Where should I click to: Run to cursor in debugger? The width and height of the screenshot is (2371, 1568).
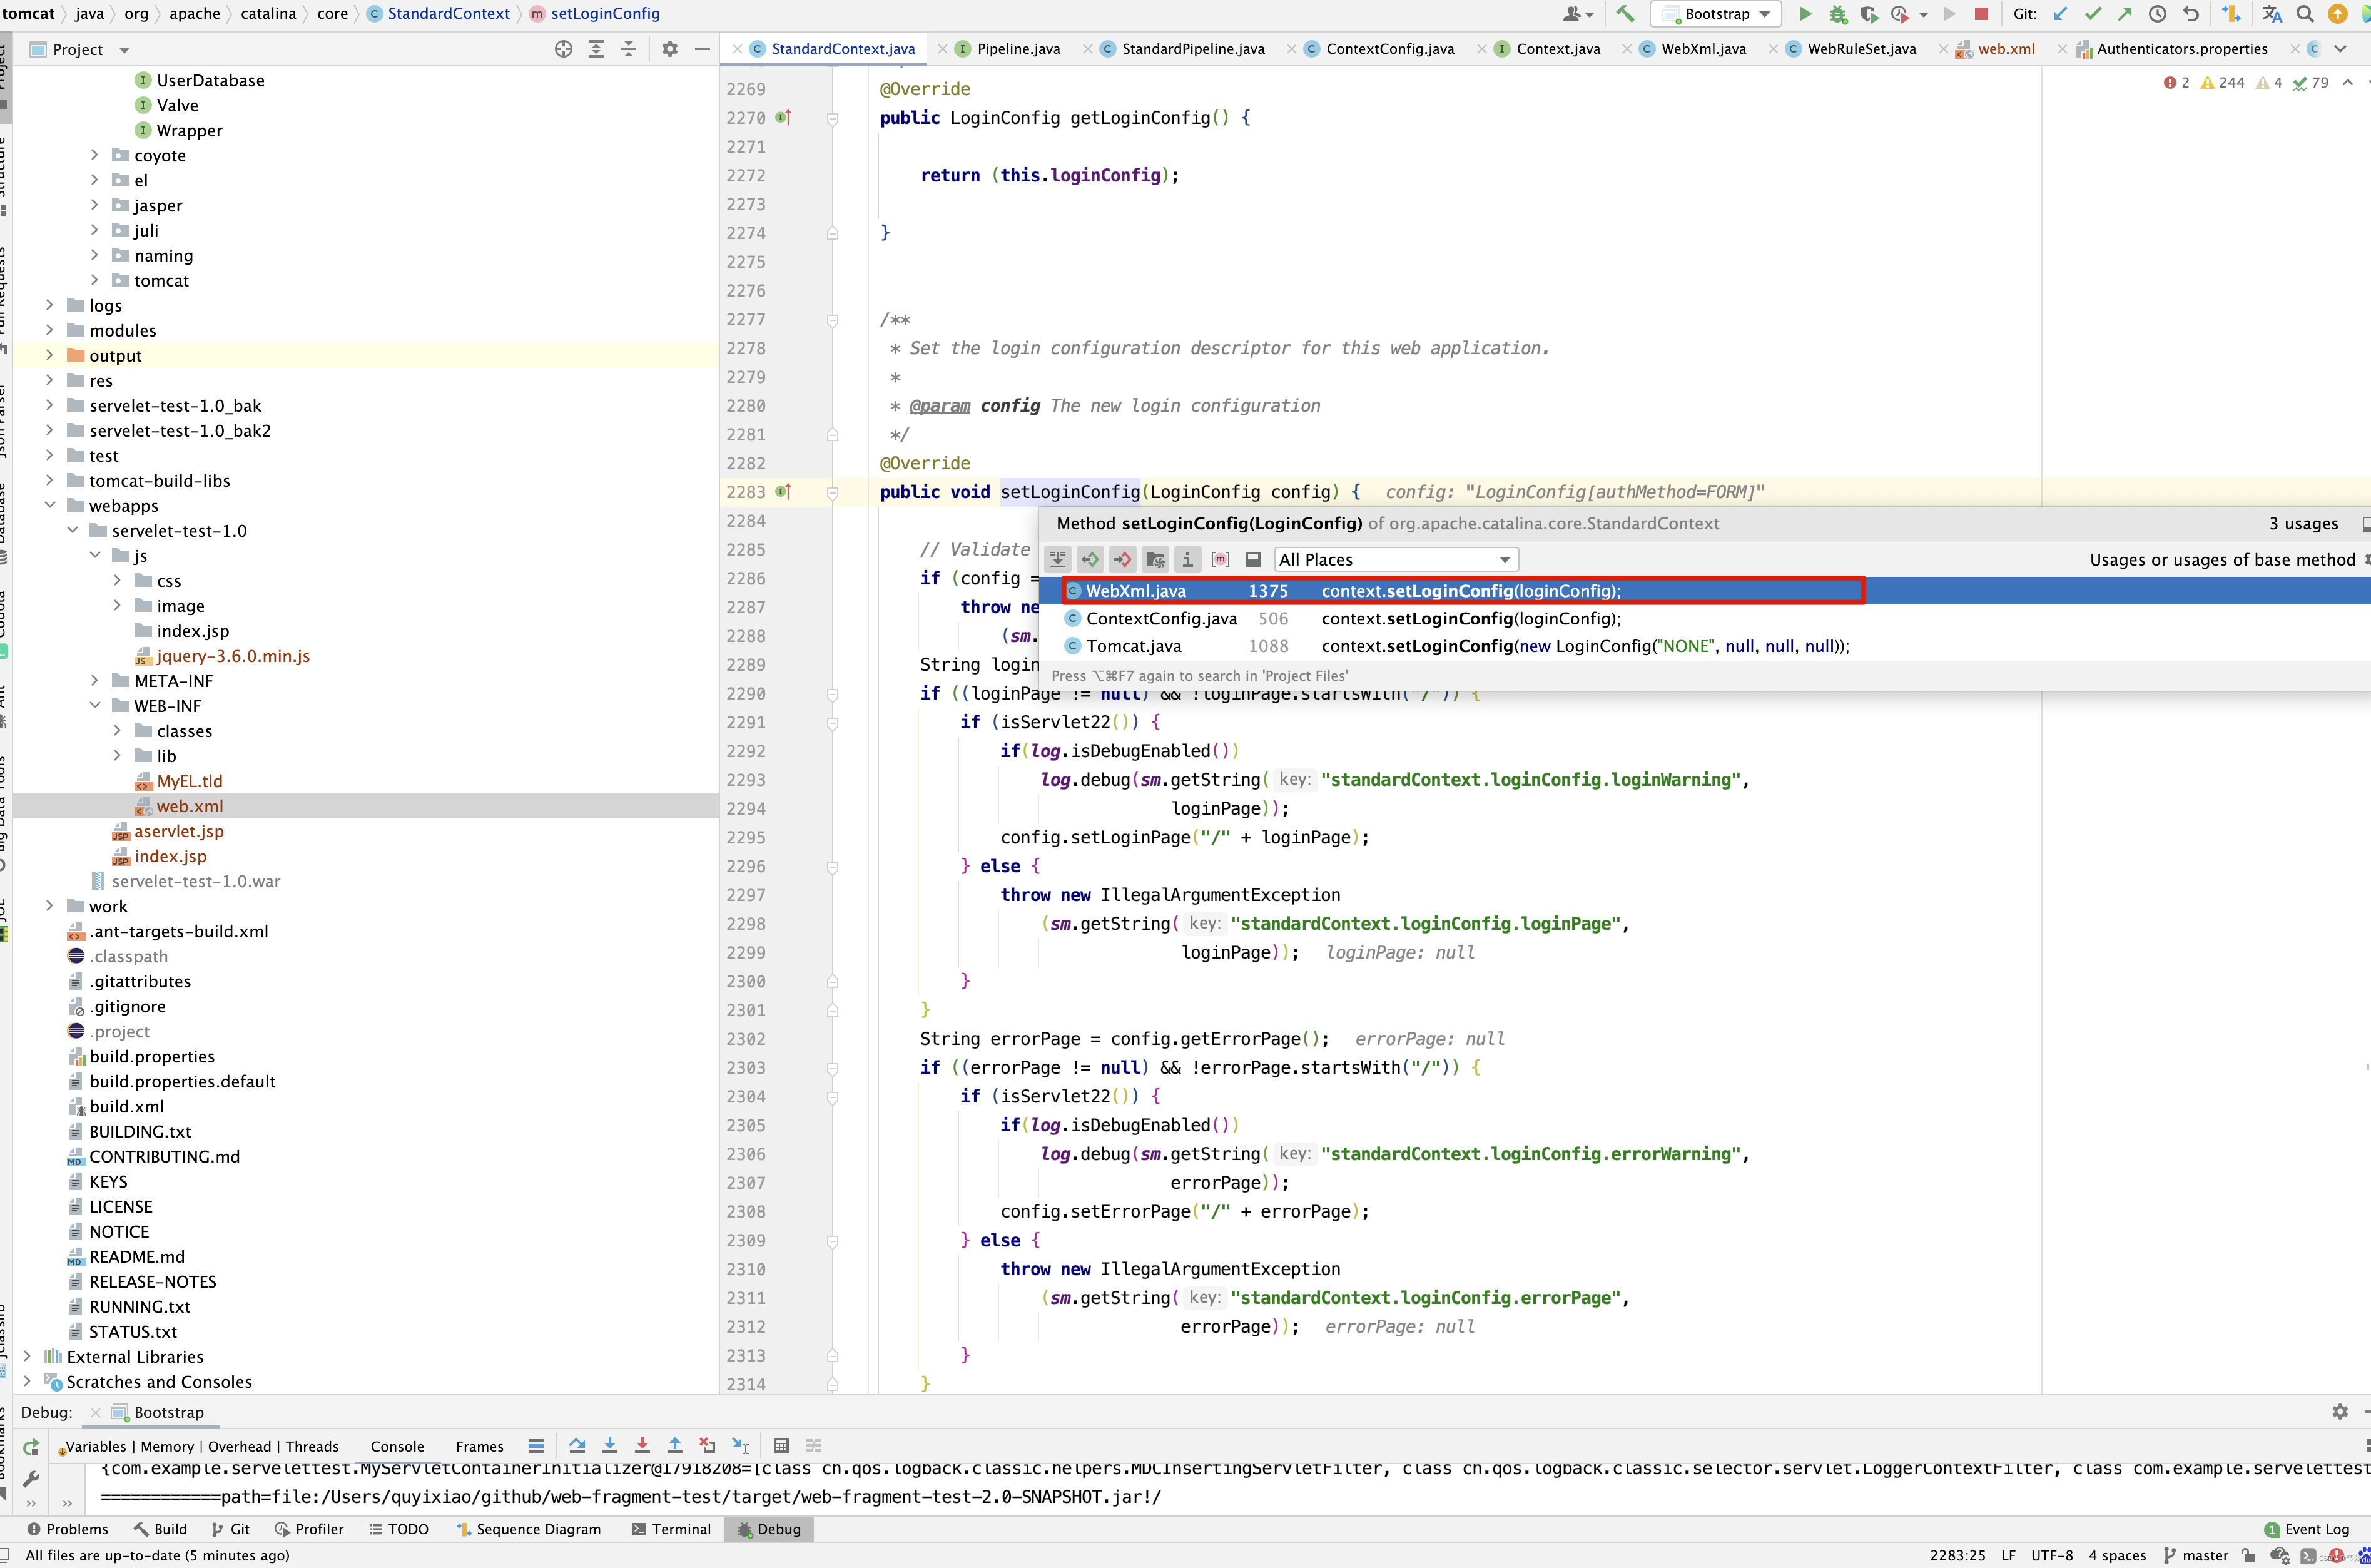point(741,1446)
